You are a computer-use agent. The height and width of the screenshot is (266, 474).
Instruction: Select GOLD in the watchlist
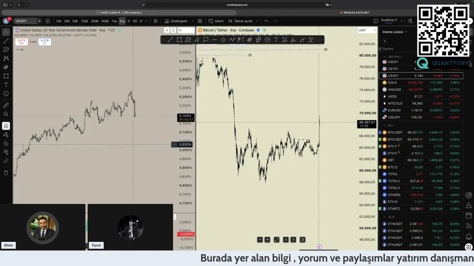421,83
